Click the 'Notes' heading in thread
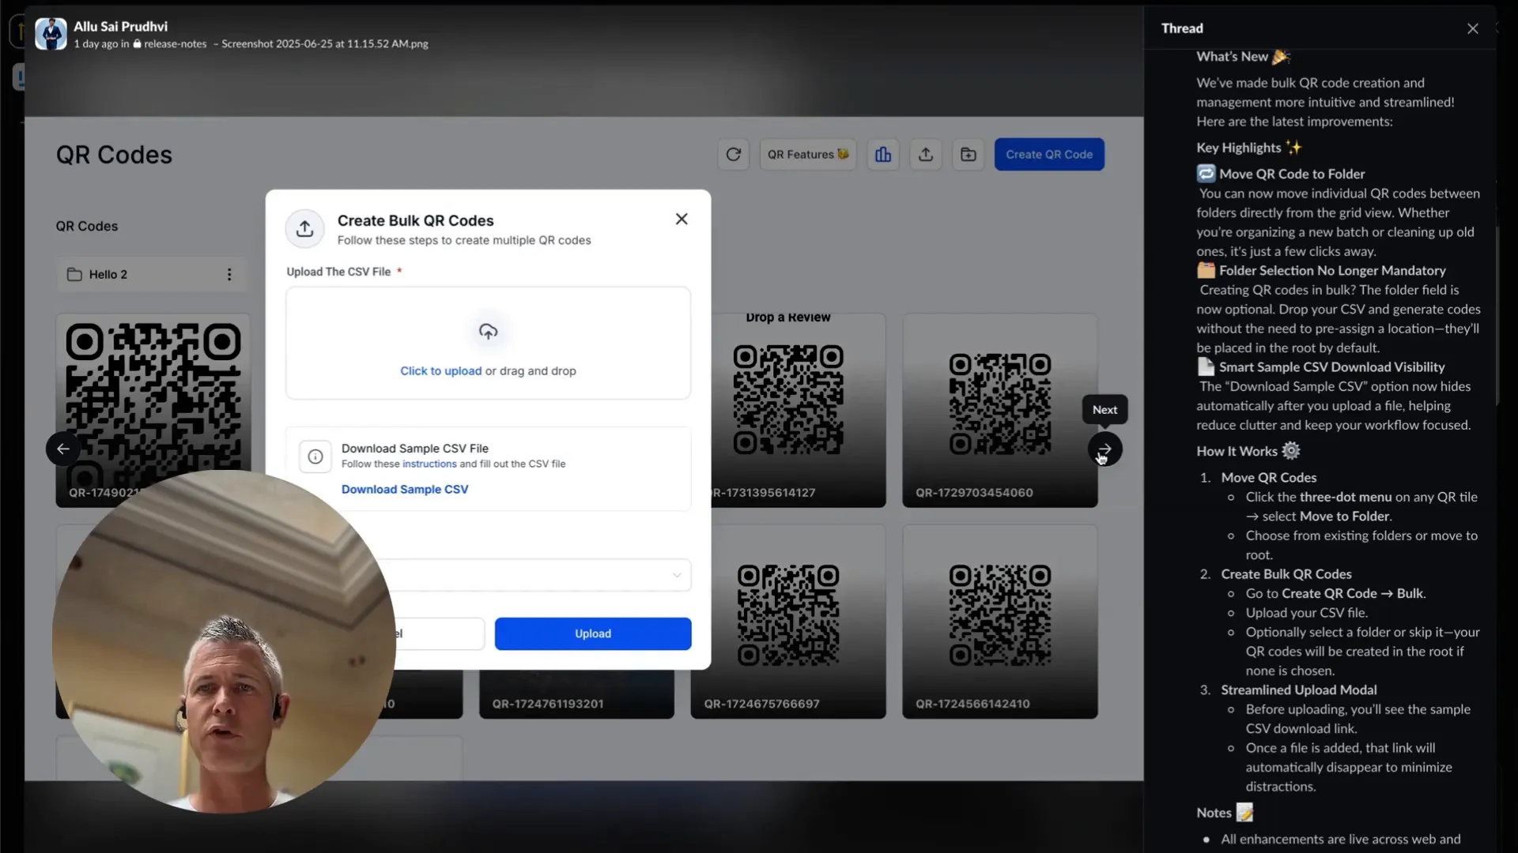 [1225, 813]
